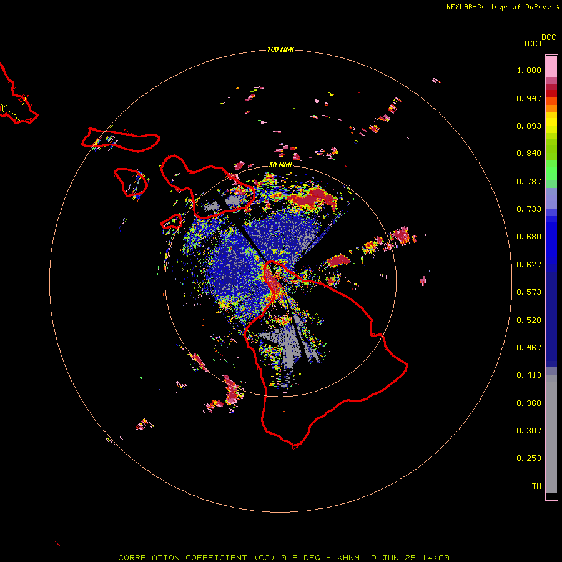Click the 0.307 value on the scale
The width and height of the screenshot is (562, 562).
529,431
